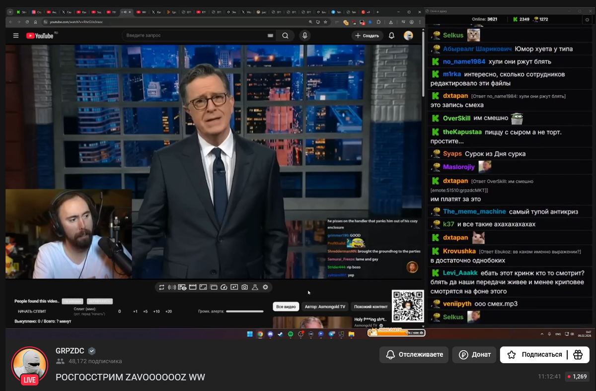Open the browser downloads icon
The width and height of the screenshot is (596, 391).
pos(390,22)
